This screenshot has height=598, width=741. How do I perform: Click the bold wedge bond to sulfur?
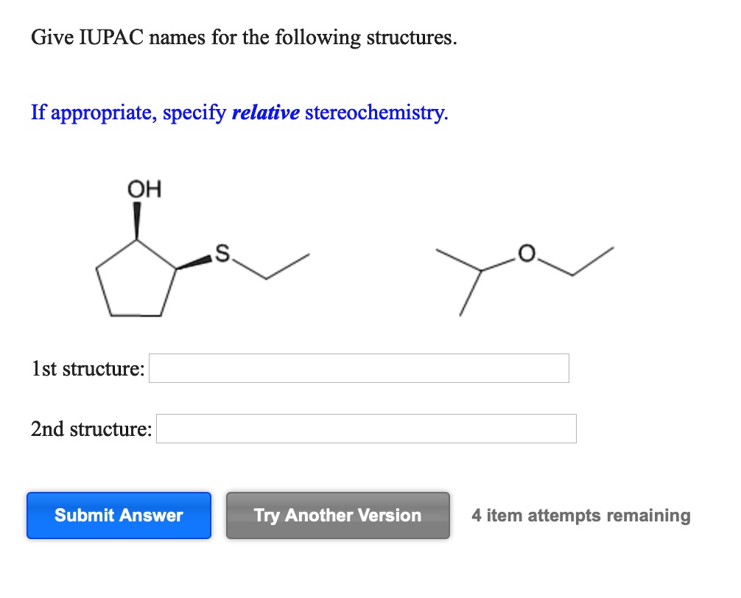point(195,262)
